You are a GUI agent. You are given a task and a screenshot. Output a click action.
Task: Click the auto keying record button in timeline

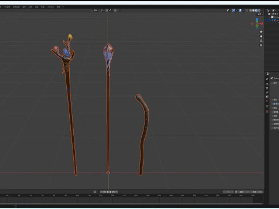(x=95, y=192)
